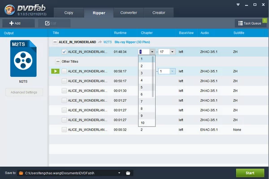Select chapter 3 in the dropdown list
The image size is (269, 179).
click(x=145, y=73)
